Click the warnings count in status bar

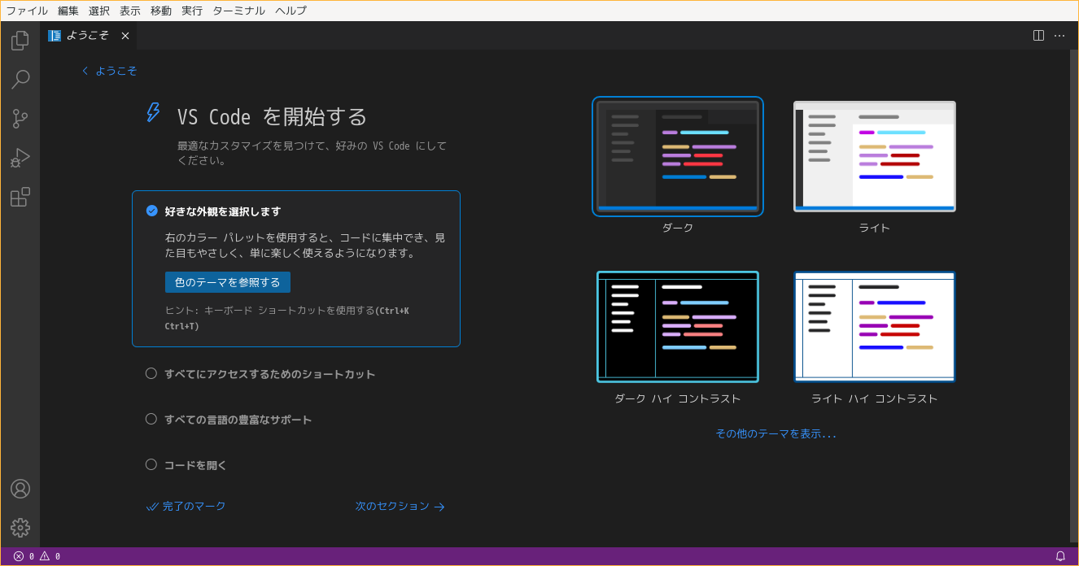50,556
